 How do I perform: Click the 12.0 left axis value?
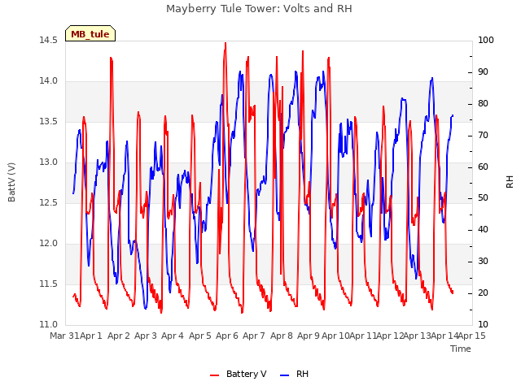point(48,244)
